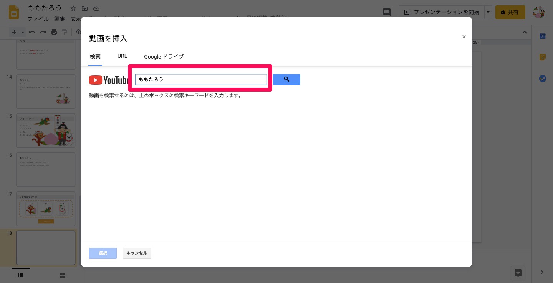553x283 pixels.
Task: Click the undo icon
Action: coord(32,32)
